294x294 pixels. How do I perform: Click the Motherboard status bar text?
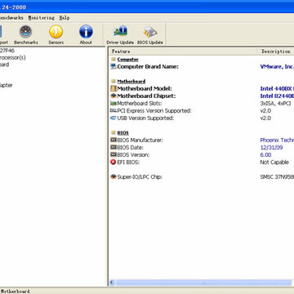[15, 291]
